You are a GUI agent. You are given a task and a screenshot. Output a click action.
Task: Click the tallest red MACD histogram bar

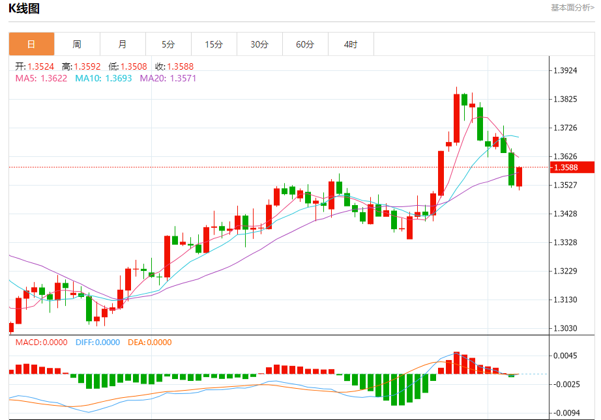tap(456, 363)
